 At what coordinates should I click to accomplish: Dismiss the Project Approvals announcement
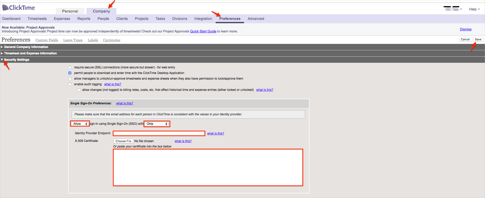tap(466, 29)
